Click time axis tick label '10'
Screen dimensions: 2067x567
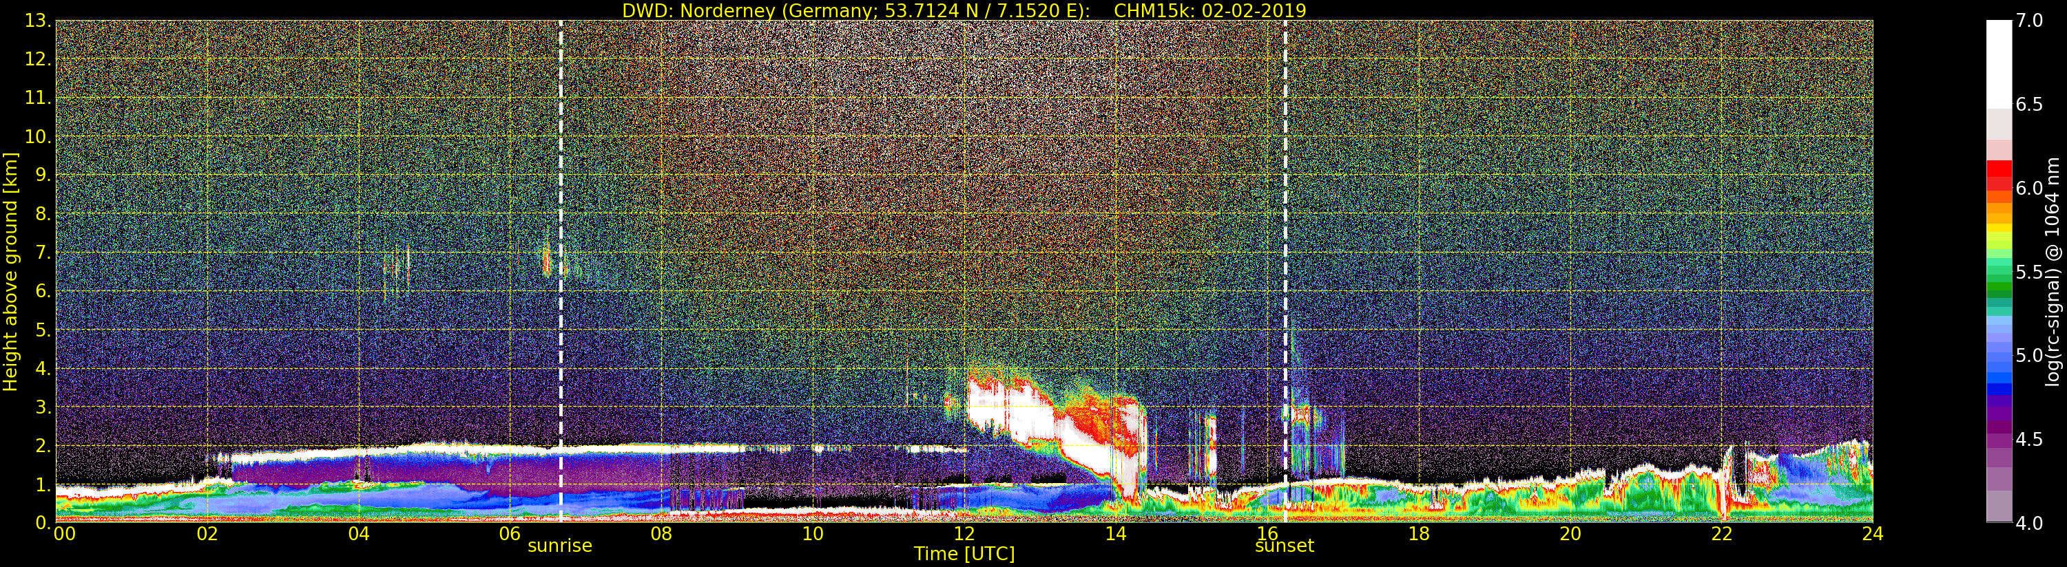[x=813, y=534]
